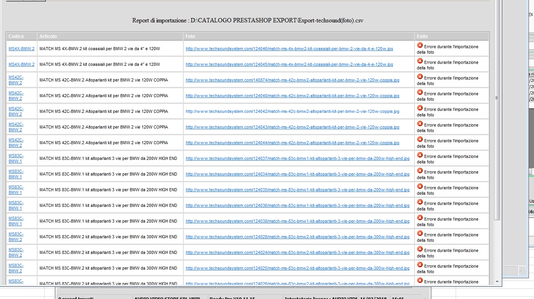This screenshot has height=299, width=534.
Task: Open code MS42C-BMW.2 in the 140874 row
Action: tap(16, 80)
